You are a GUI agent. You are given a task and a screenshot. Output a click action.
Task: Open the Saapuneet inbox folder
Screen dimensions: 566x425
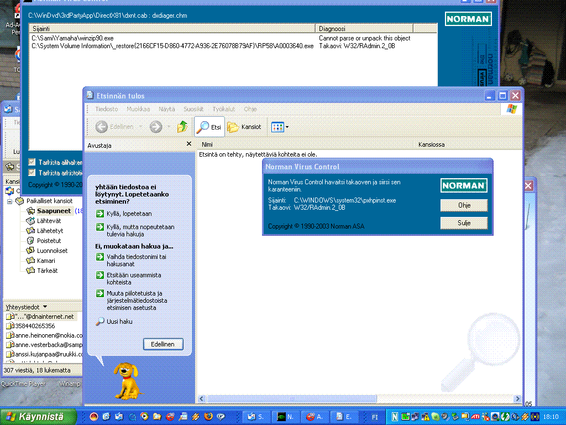pos(54,211)
